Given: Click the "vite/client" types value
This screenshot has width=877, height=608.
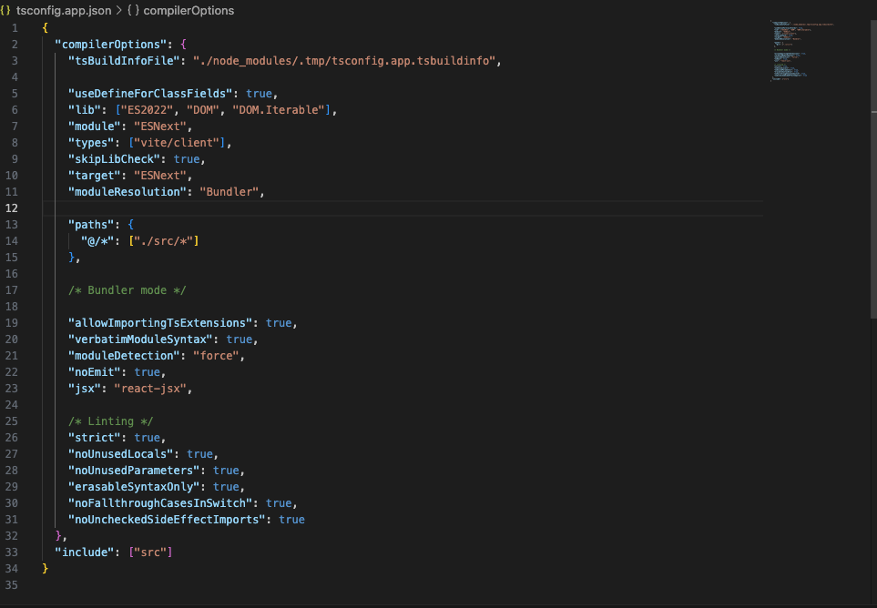Looking at the screenshot, I should pyautogui.click(x=177, y=143).
